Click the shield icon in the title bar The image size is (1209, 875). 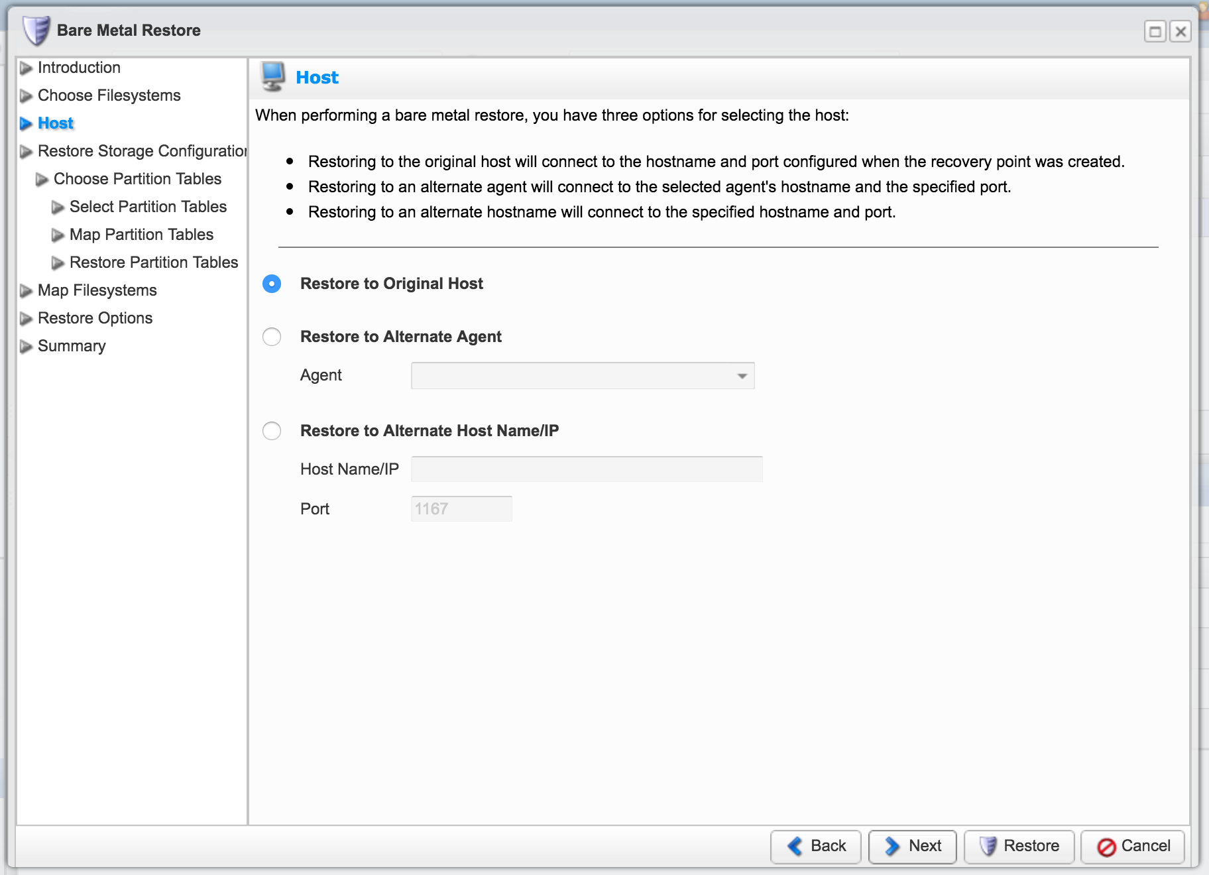tap(36, 30)
